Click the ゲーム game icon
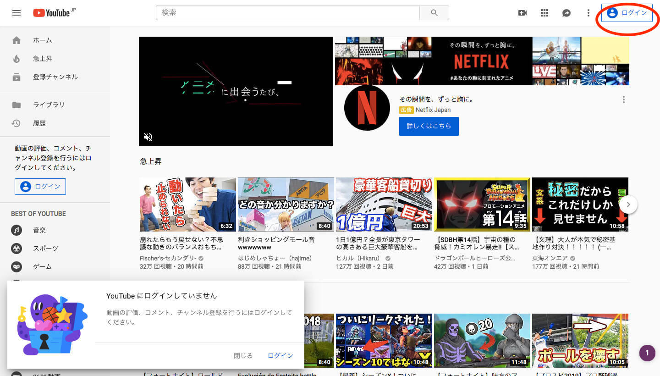Image resolution: width=660 pixels, height=376 pixels. (16, 267)
